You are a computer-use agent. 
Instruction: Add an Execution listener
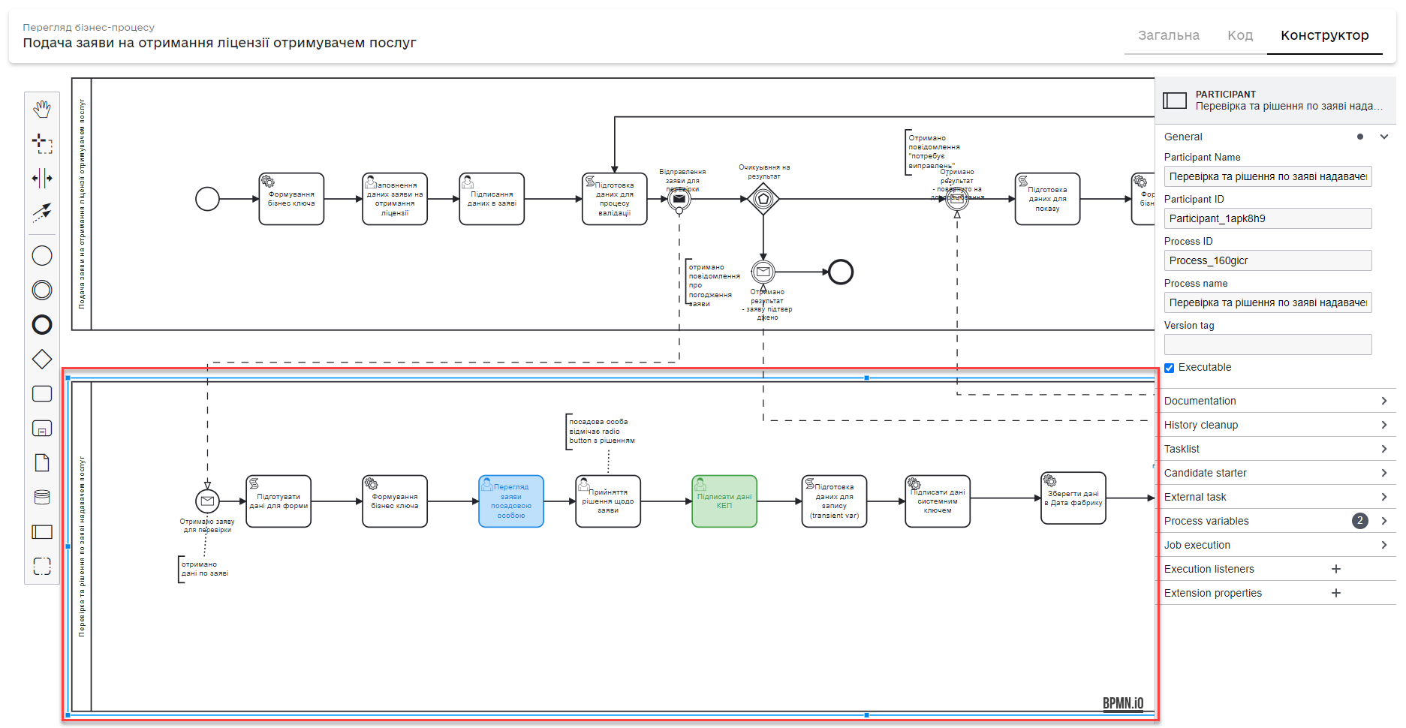(1336, 569)
